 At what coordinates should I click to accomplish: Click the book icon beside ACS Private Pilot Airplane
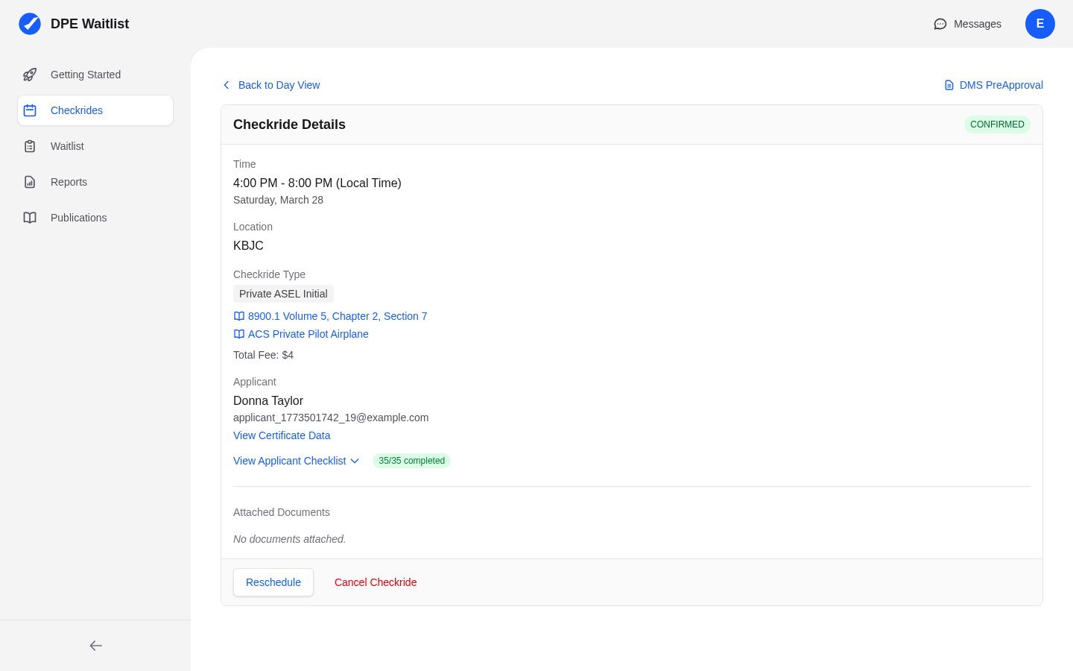238,334
